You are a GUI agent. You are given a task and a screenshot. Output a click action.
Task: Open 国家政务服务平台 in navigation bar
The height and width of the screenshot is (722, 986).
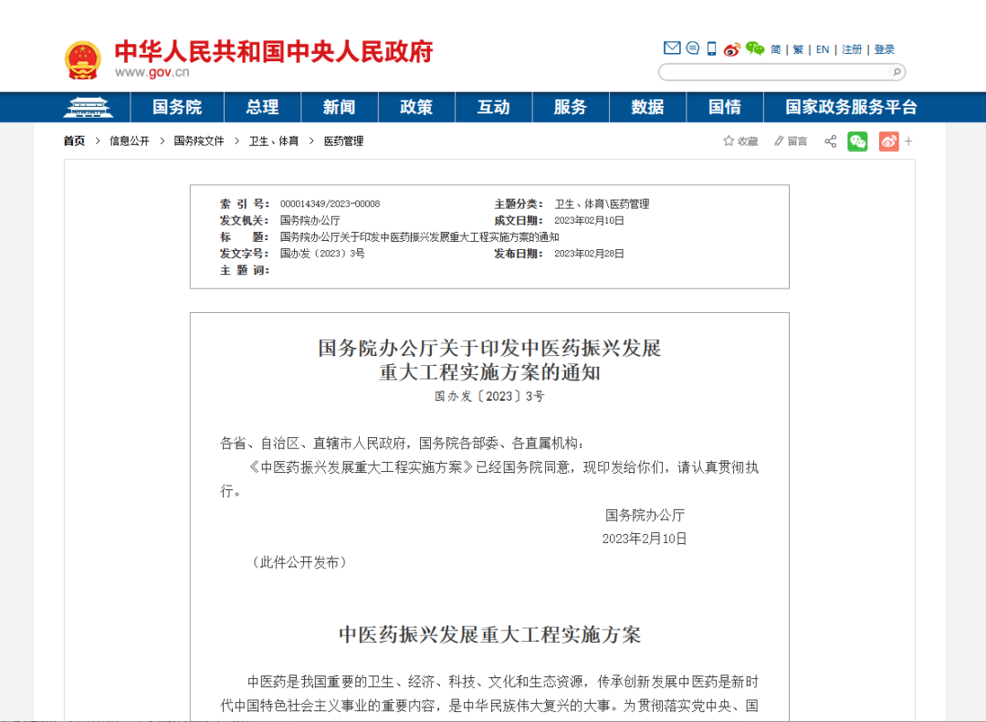[x=852, y=107]
